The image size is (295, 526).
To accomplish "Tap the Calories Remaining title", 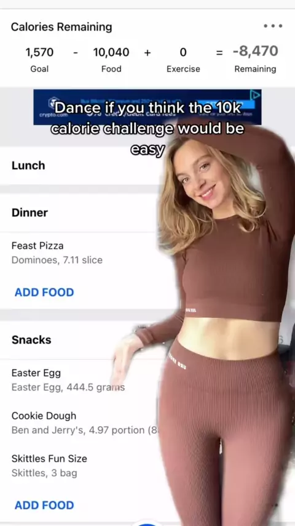I will (x=61, y=27).
